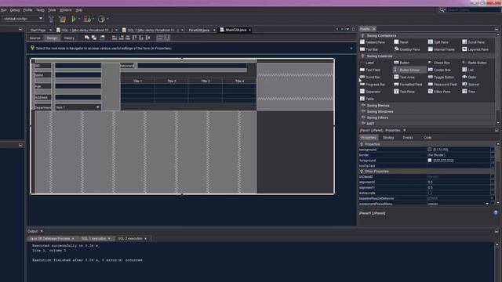Click the Keyword text field in form

point(192,66)
